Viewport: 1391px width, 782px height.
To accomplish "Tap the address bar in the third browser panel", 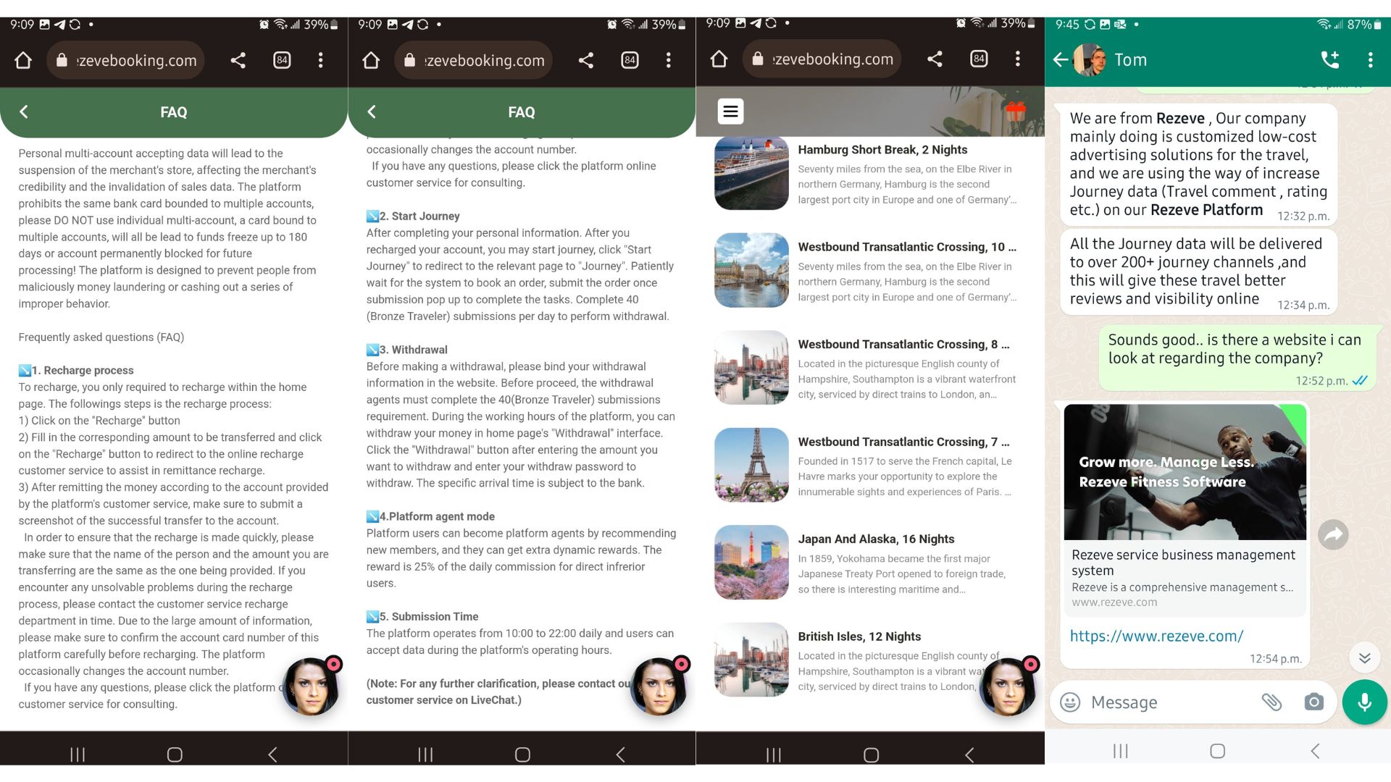I will [822, 59].
